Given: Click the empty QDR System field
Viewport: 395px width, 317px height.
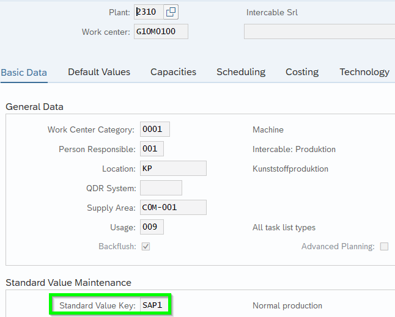Looking at the screenshot, I should pyautogui.click(x=161, y=188).
